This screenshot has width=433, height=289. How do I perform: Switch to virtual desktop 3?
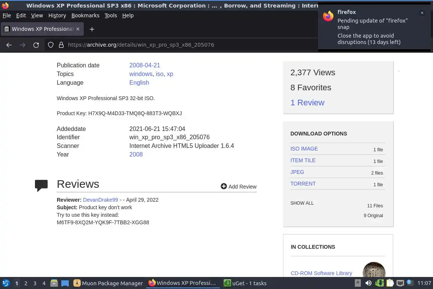tap(35, 283)
